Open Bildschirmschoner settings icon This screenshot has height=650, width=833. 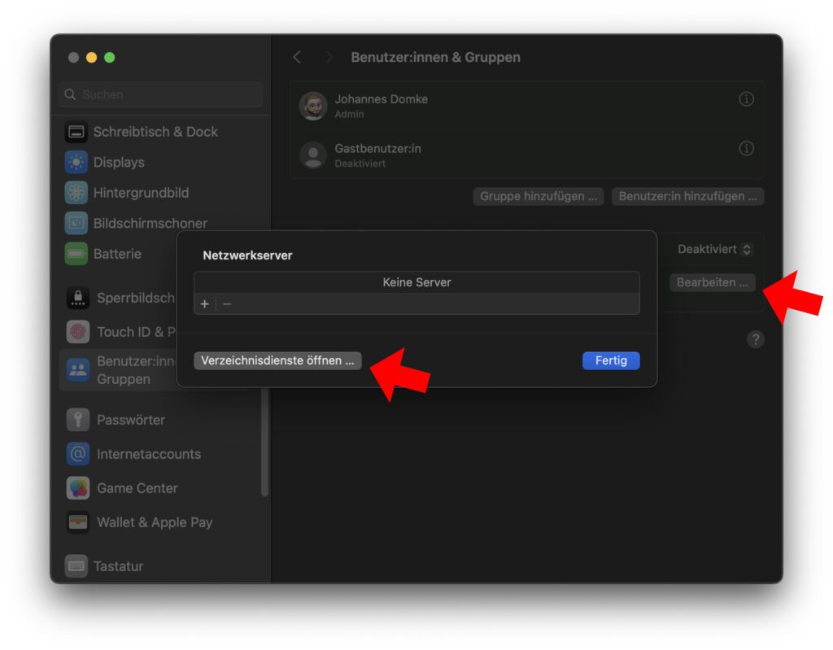point(76,223)
